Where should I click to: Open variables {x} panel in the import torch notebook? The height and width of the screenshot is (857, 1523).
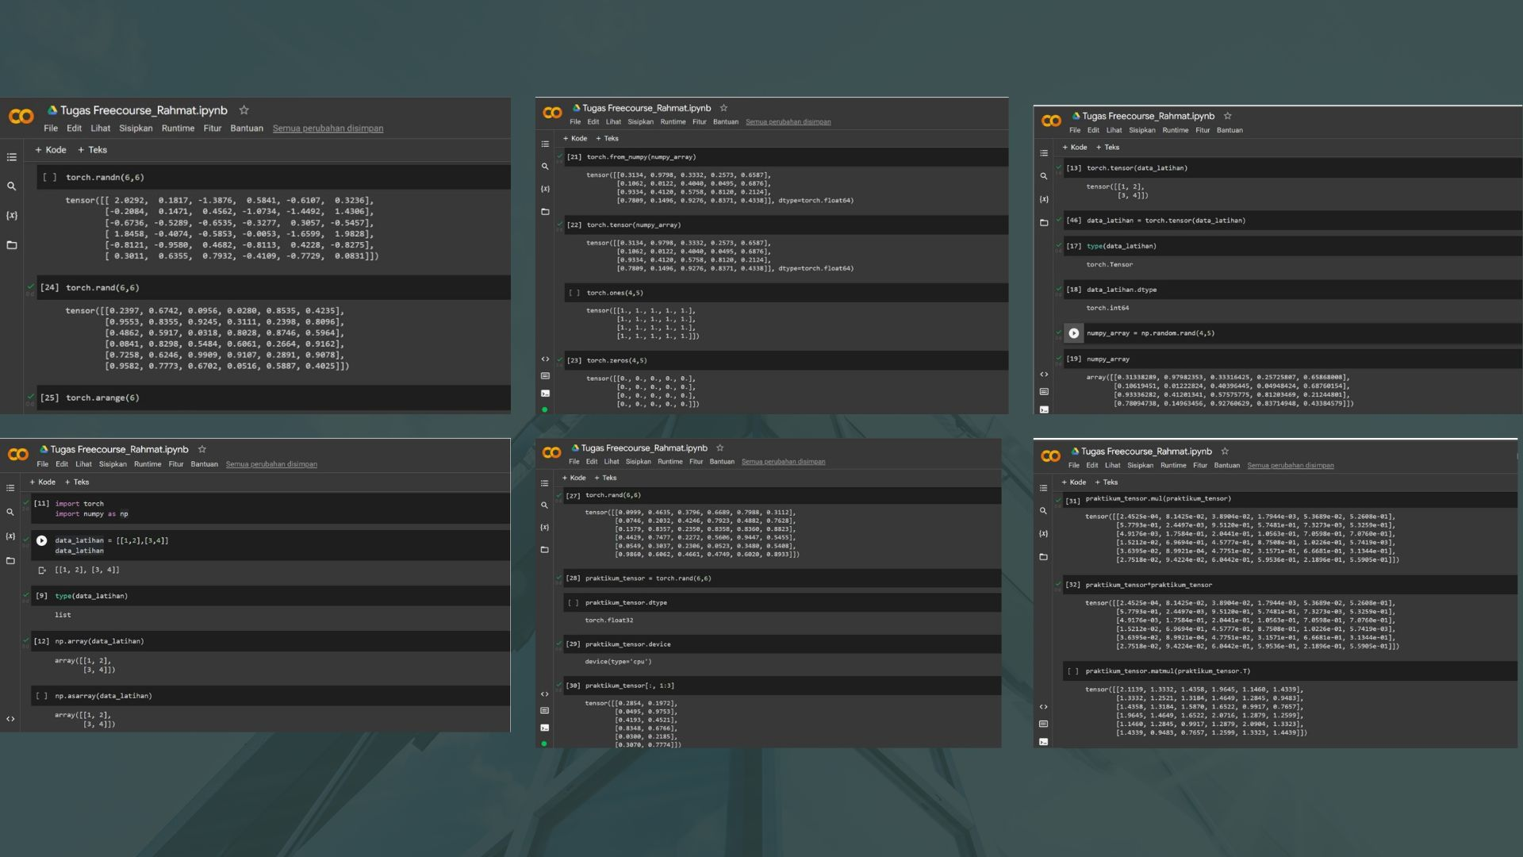[x=10, y=536]
